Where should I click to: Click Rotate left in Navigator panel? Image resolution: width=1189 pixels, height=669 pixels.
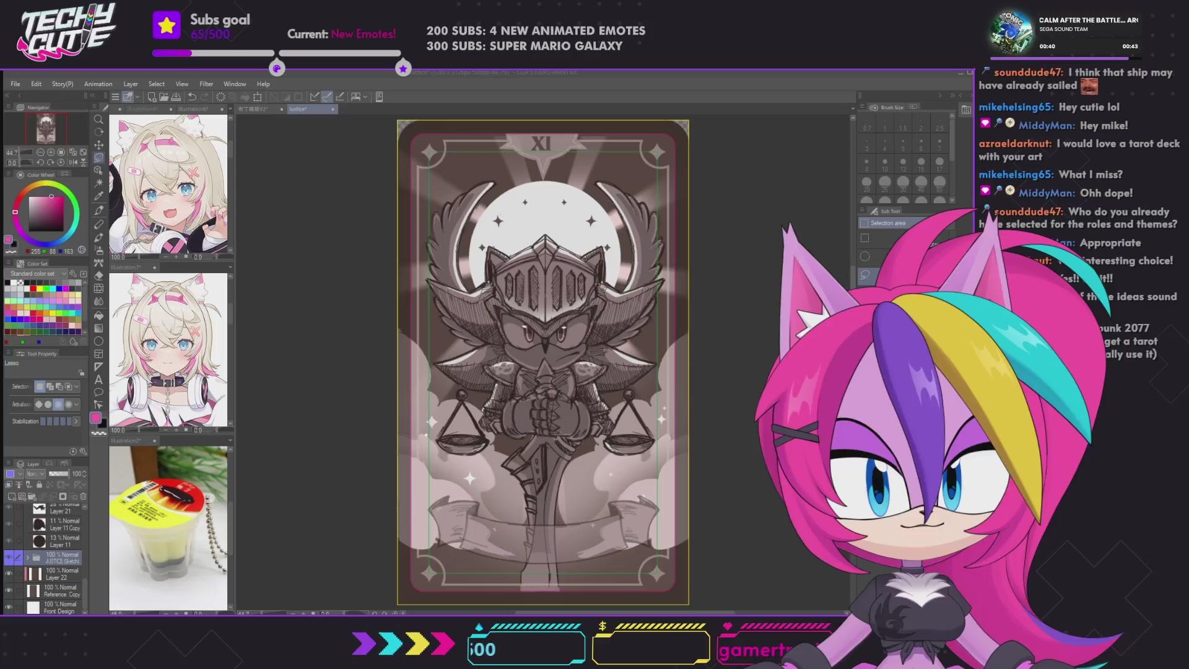coord(40,163)
